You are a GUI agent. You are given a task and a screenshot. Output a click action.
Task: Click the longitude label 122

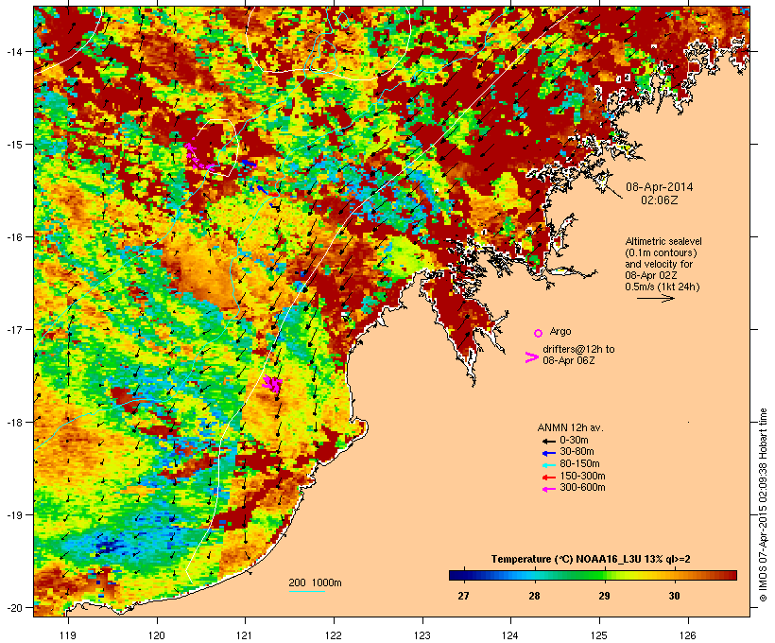point(334,635)
